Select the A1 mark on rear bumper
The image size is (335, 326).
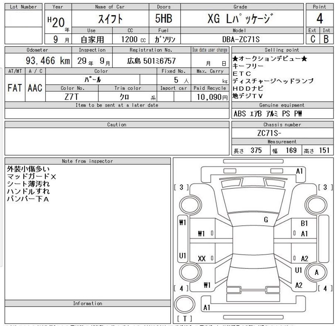tap(206, 308)
